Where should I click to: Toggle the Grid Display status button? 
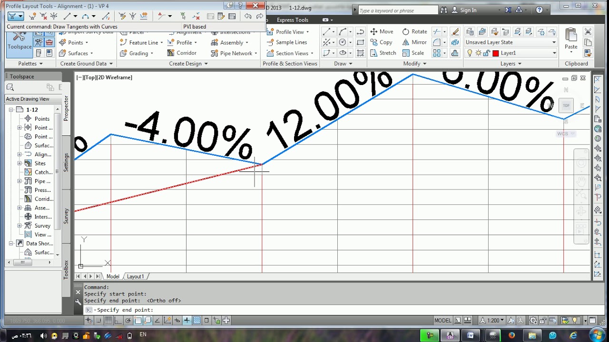pos(108,321)
